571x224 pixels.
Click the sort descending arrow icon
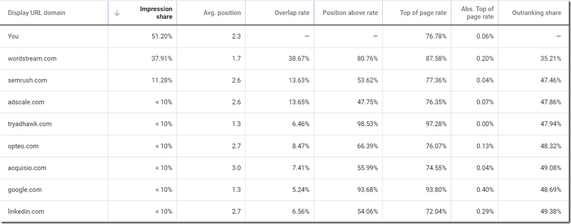(117, 13)
